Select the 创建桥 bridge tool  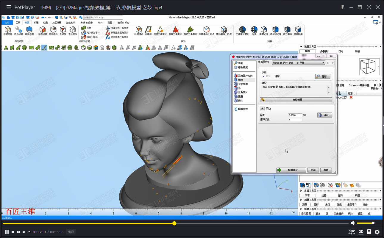tap(148, 31)
